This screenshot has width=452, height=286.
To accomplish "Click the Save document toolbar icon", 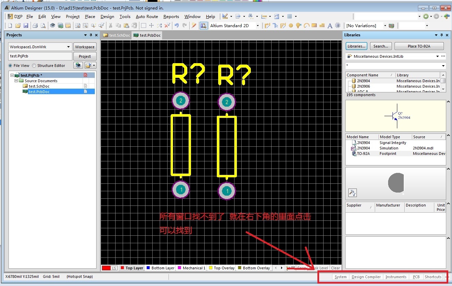I will tap(26, 25).
